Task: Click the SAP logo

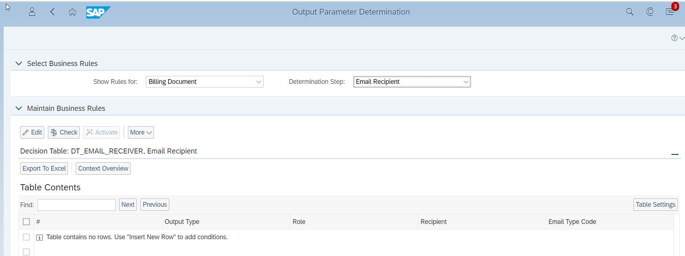Action: [98, 12]
